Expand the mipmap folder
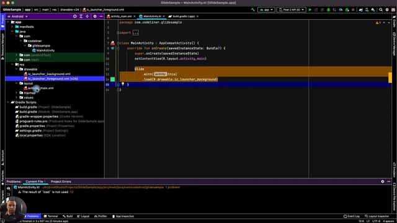Image resolution: width=397 pixels, height=223 pixels. click(x=17, y=93)
